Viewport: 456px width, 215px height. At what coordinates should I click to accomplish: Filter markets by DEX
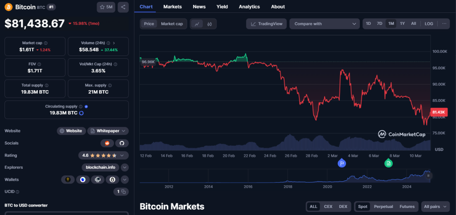click(x=343, y=207)
